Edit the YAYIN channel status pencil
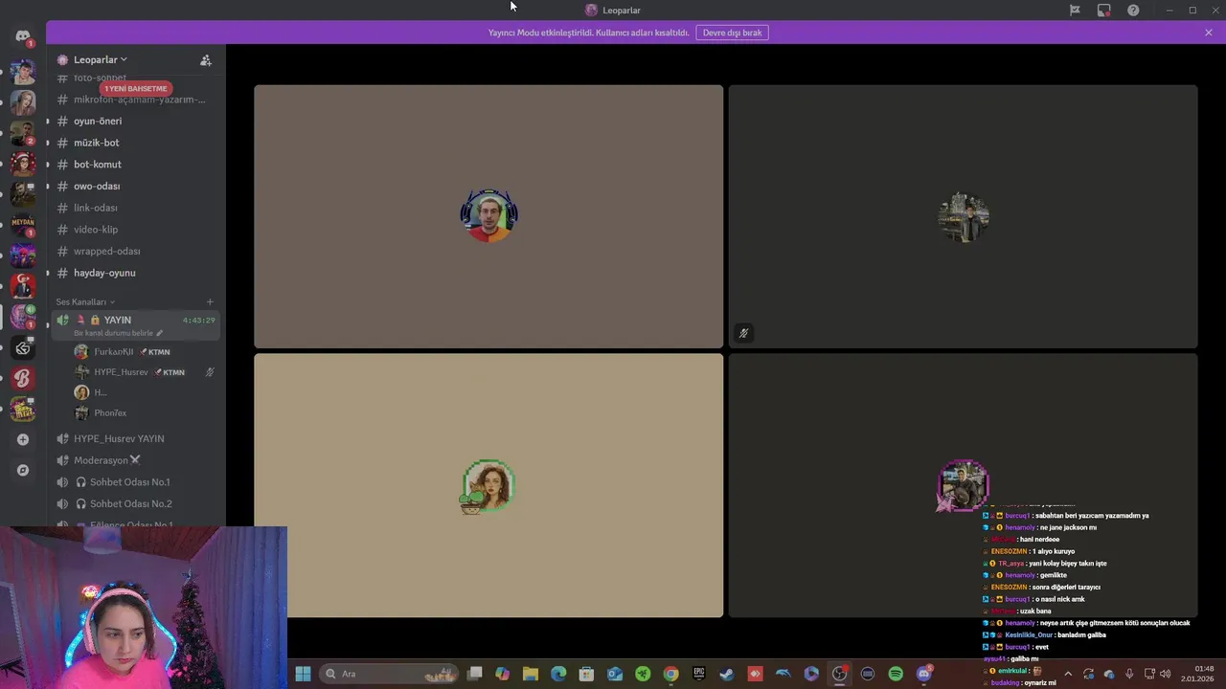 (159, 333)
